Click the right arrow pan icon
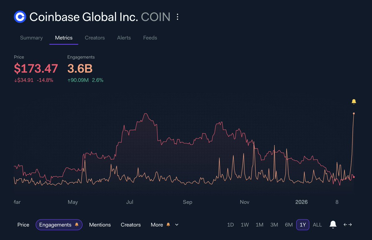This screenshot has height=240, width=372. (351, 225)
